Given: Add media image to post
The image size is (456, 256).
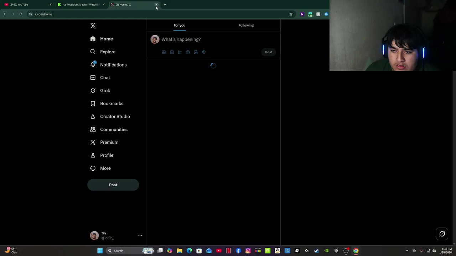Looking at the screenshot, I should 164,52.
